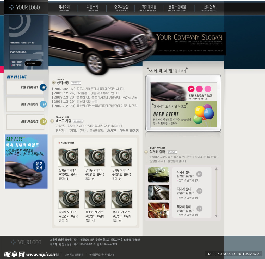The height and width of the screenshot is (259, 265).
Task: Click the gray GO icon in the top 직거래 장터 row
Action: pos(199,174)
